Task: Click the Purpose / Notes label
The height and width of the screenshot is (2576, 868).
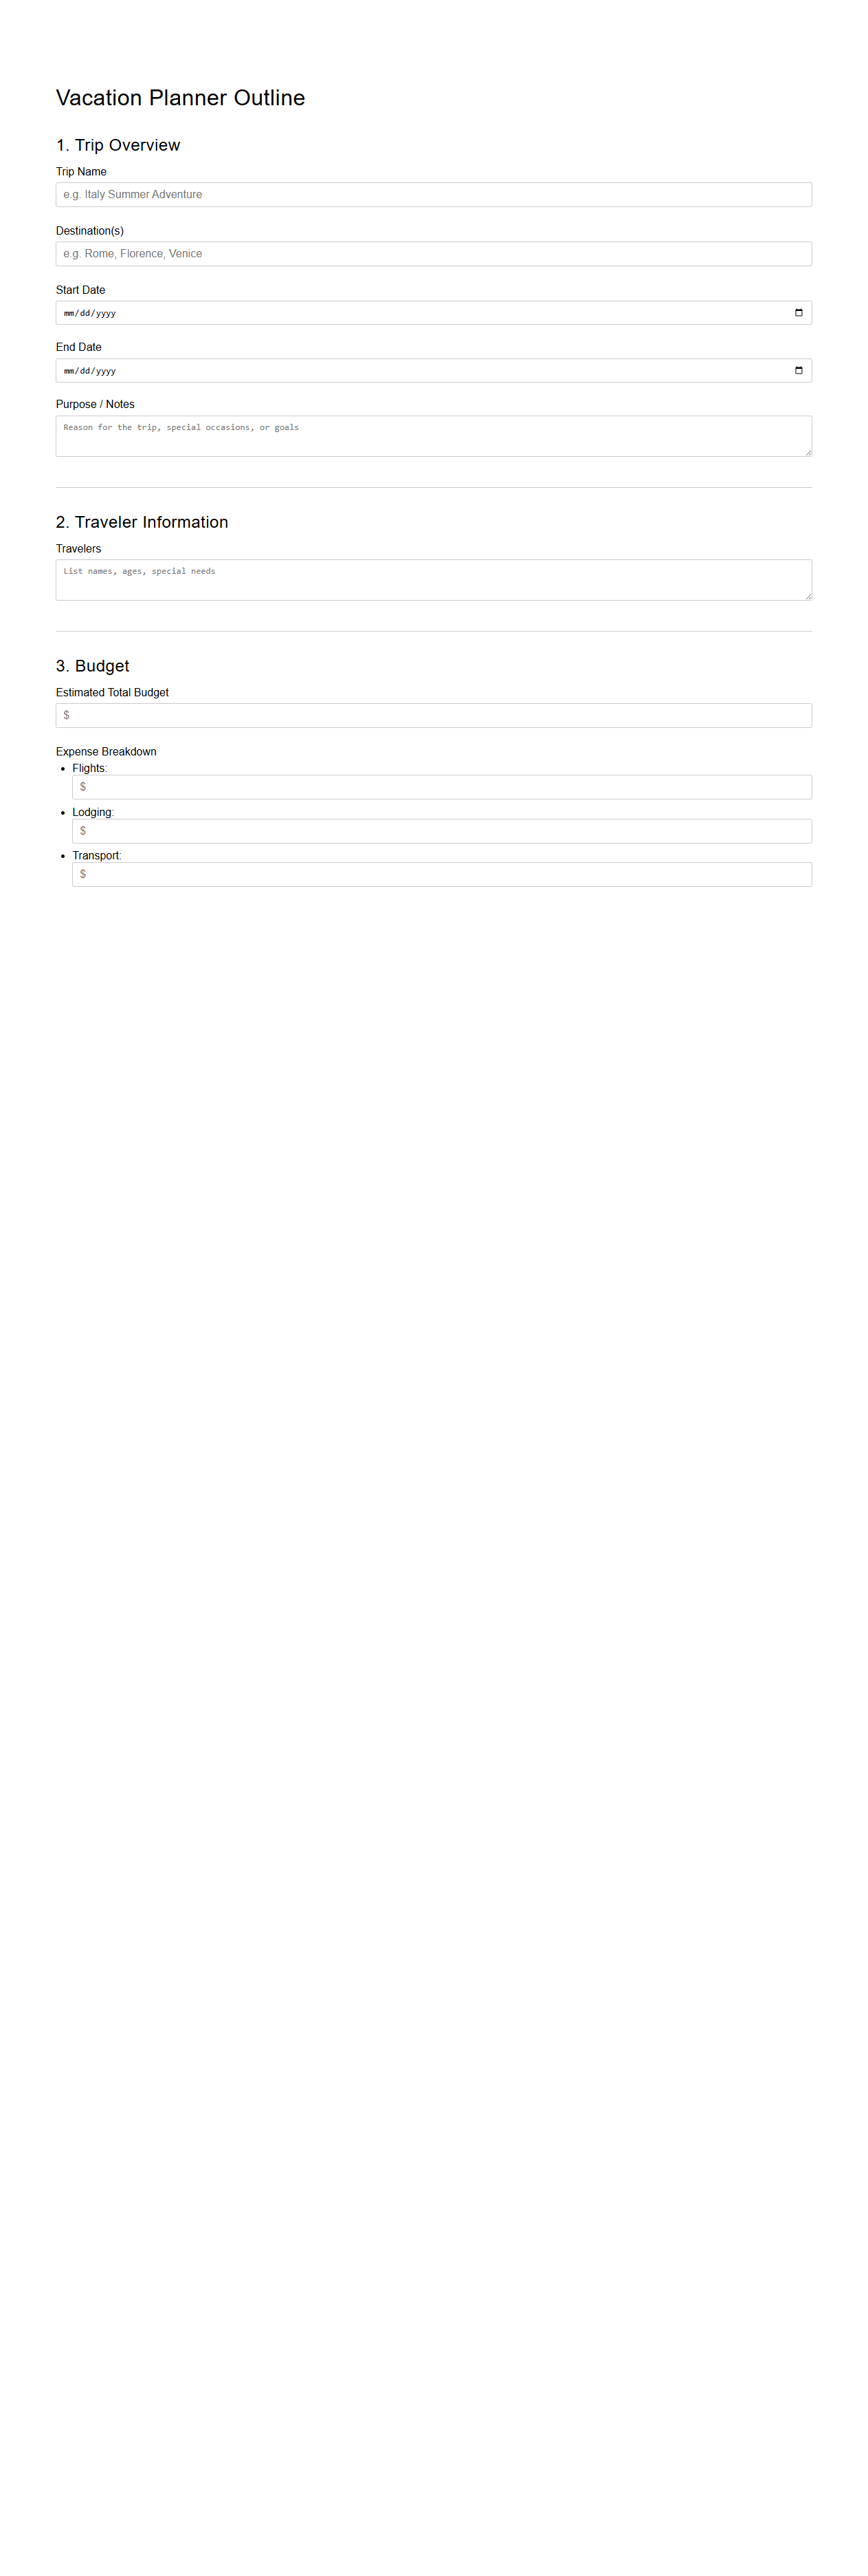Action: 95,404
